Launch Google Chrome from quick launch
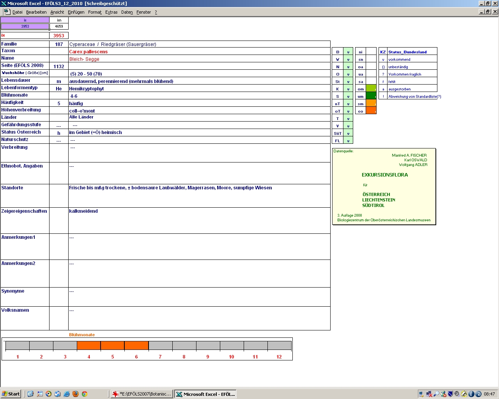This screenshot has height=399, width=499. [x=84, y=394]
